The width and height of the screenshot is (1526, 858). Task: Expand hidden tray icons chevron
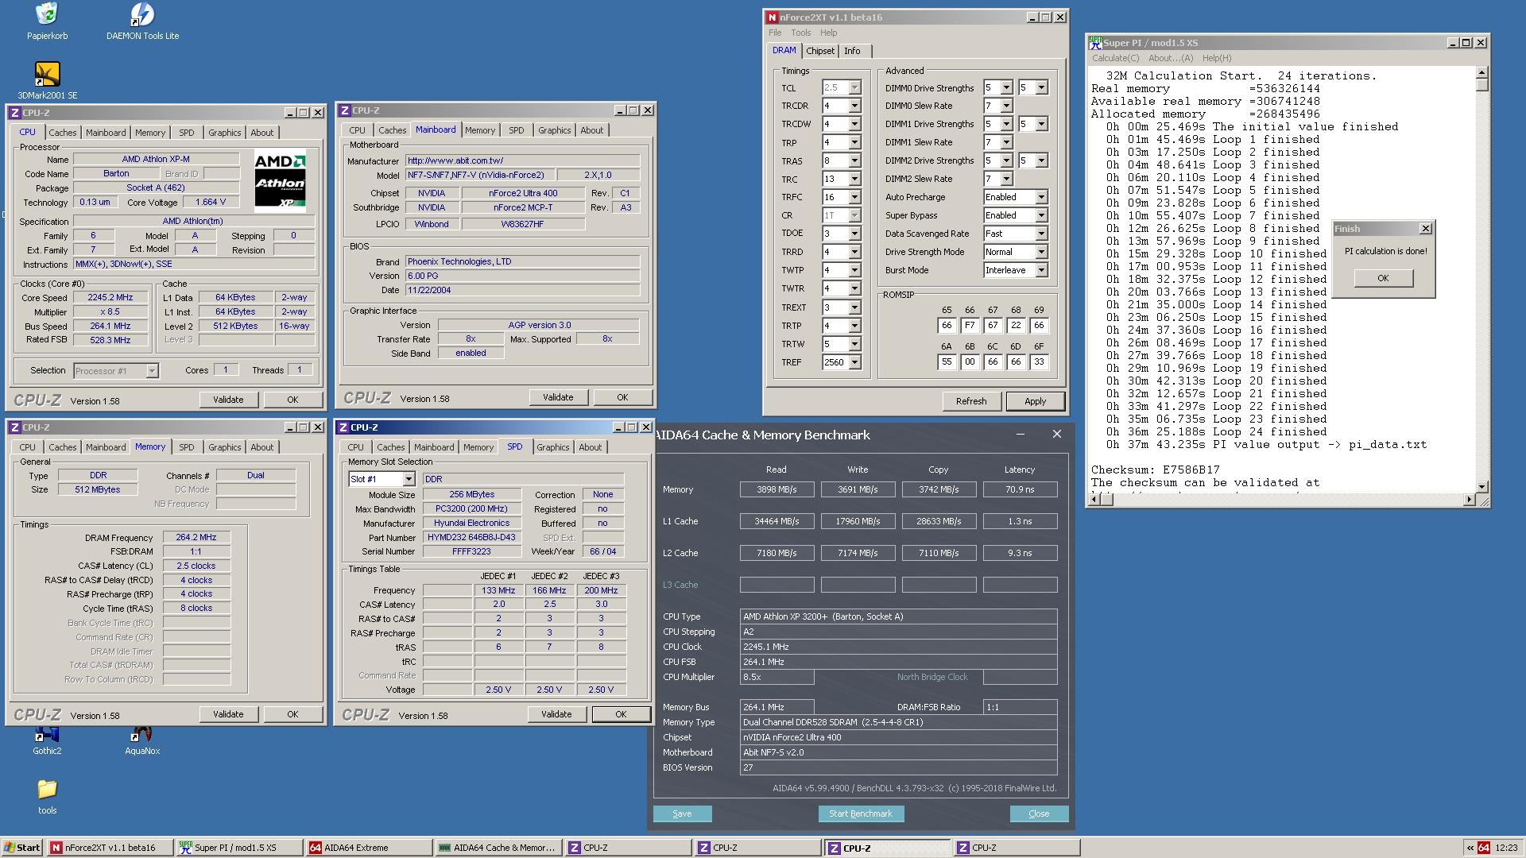tap(1470, 848)
